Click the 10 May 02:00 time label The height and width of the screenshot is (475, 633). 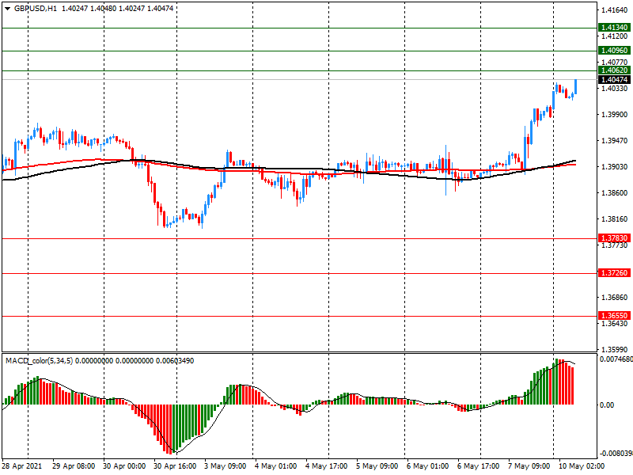(x=578, y=466)
